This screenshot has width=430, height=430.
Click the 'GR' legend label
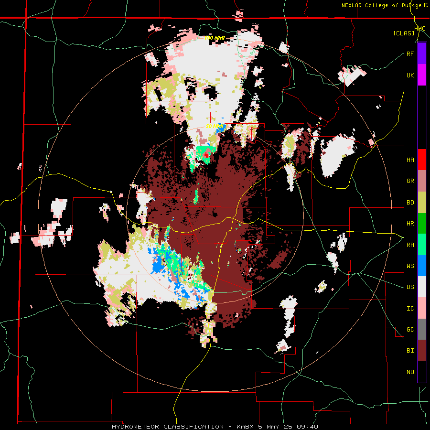[x=410, y=181]
